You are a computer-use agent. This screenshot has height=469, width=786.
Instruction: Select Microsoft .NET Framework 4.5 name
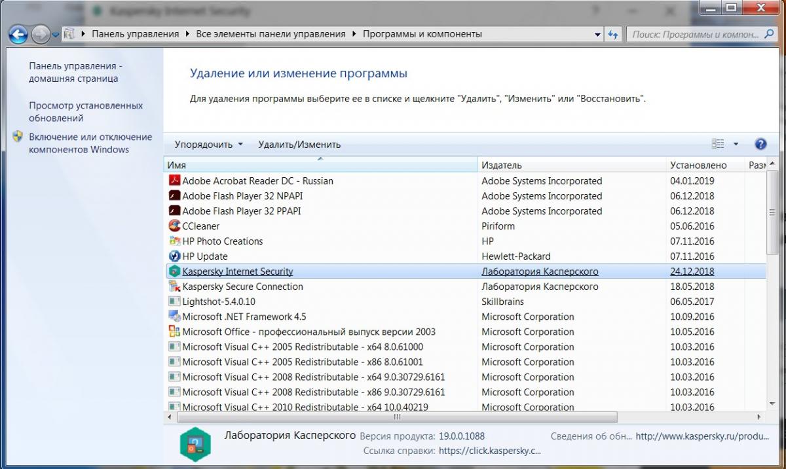[244, 317]
